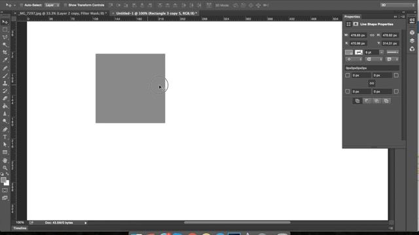This screenshot has height=235, width=419.
Task: Swap foreground and background colors
Action: [7, 174]
